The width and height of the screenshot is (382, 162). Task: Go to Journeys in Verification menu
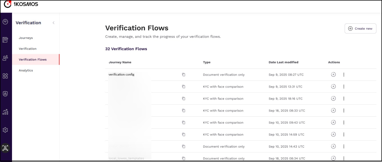26,38
